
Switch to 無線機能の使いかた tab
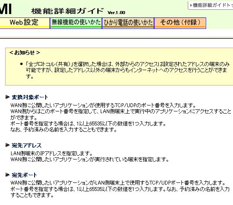click(76, 23)
